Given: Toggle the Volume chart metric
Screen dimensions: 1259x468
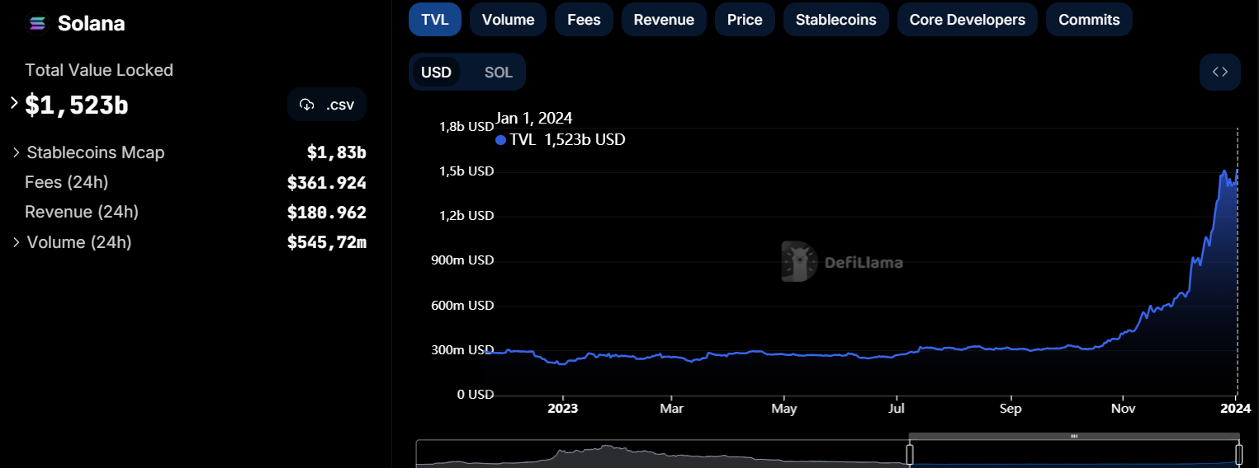Looking at the screenshot, I should [x=508, y=20].
